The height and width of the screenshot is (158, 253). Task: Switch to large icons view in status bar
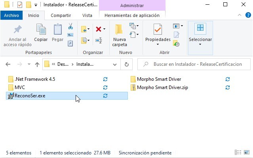[x=247, y=153]
